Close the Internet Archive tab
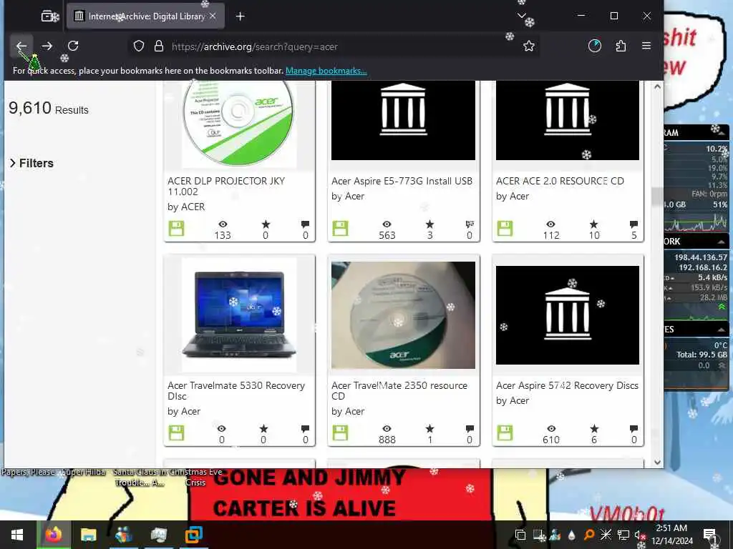 [x=213, y=16]
